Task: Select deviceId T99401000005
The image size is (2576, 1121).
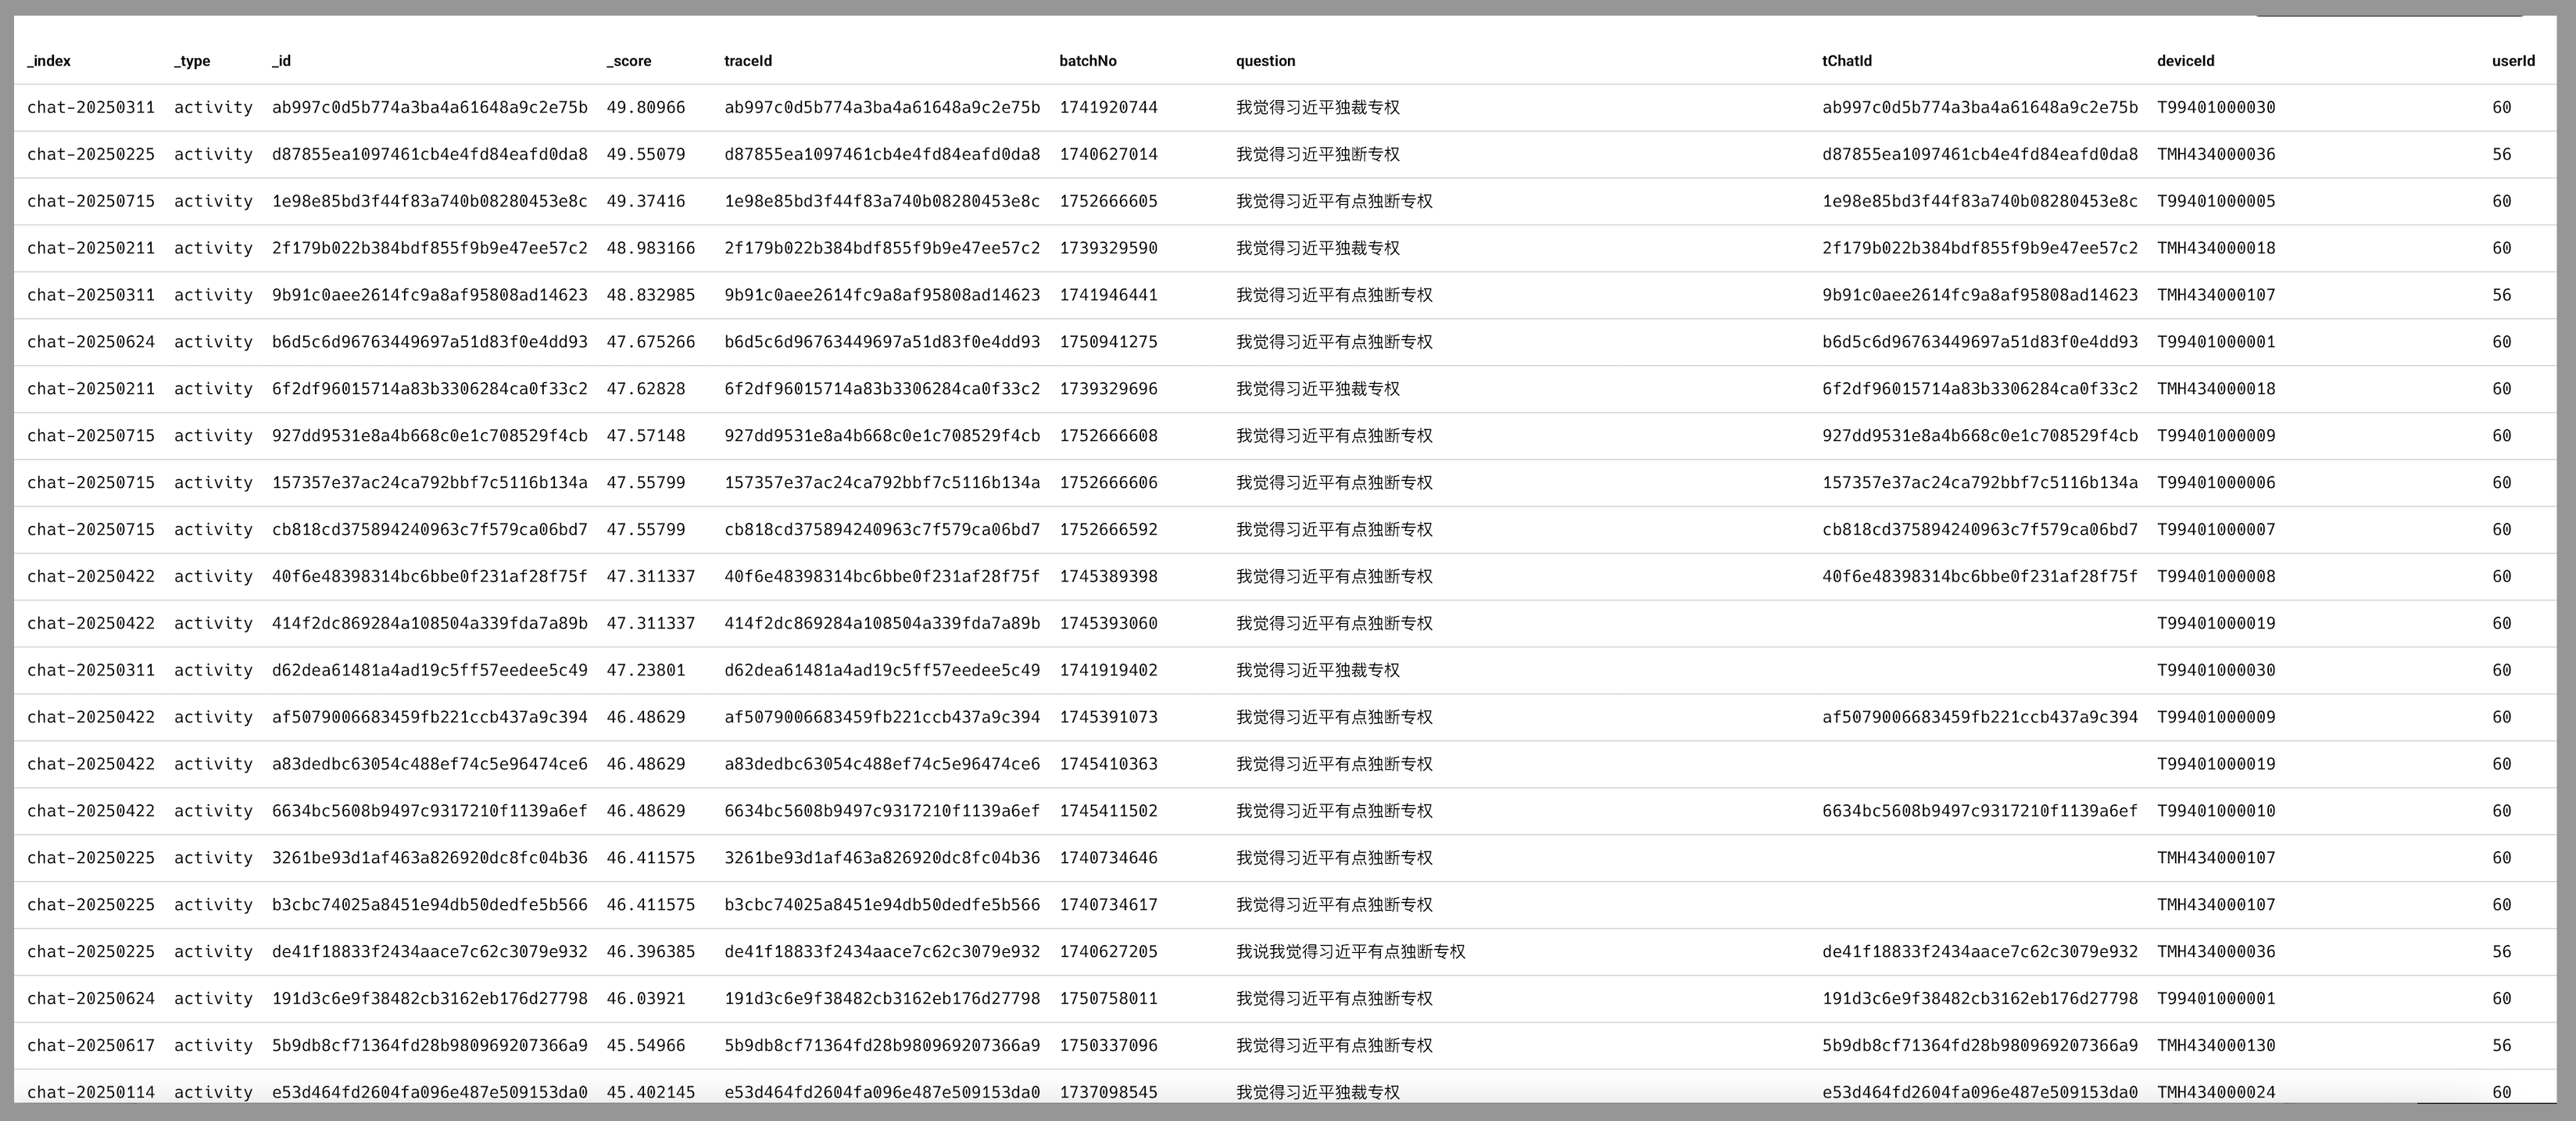Action: 2216,202
